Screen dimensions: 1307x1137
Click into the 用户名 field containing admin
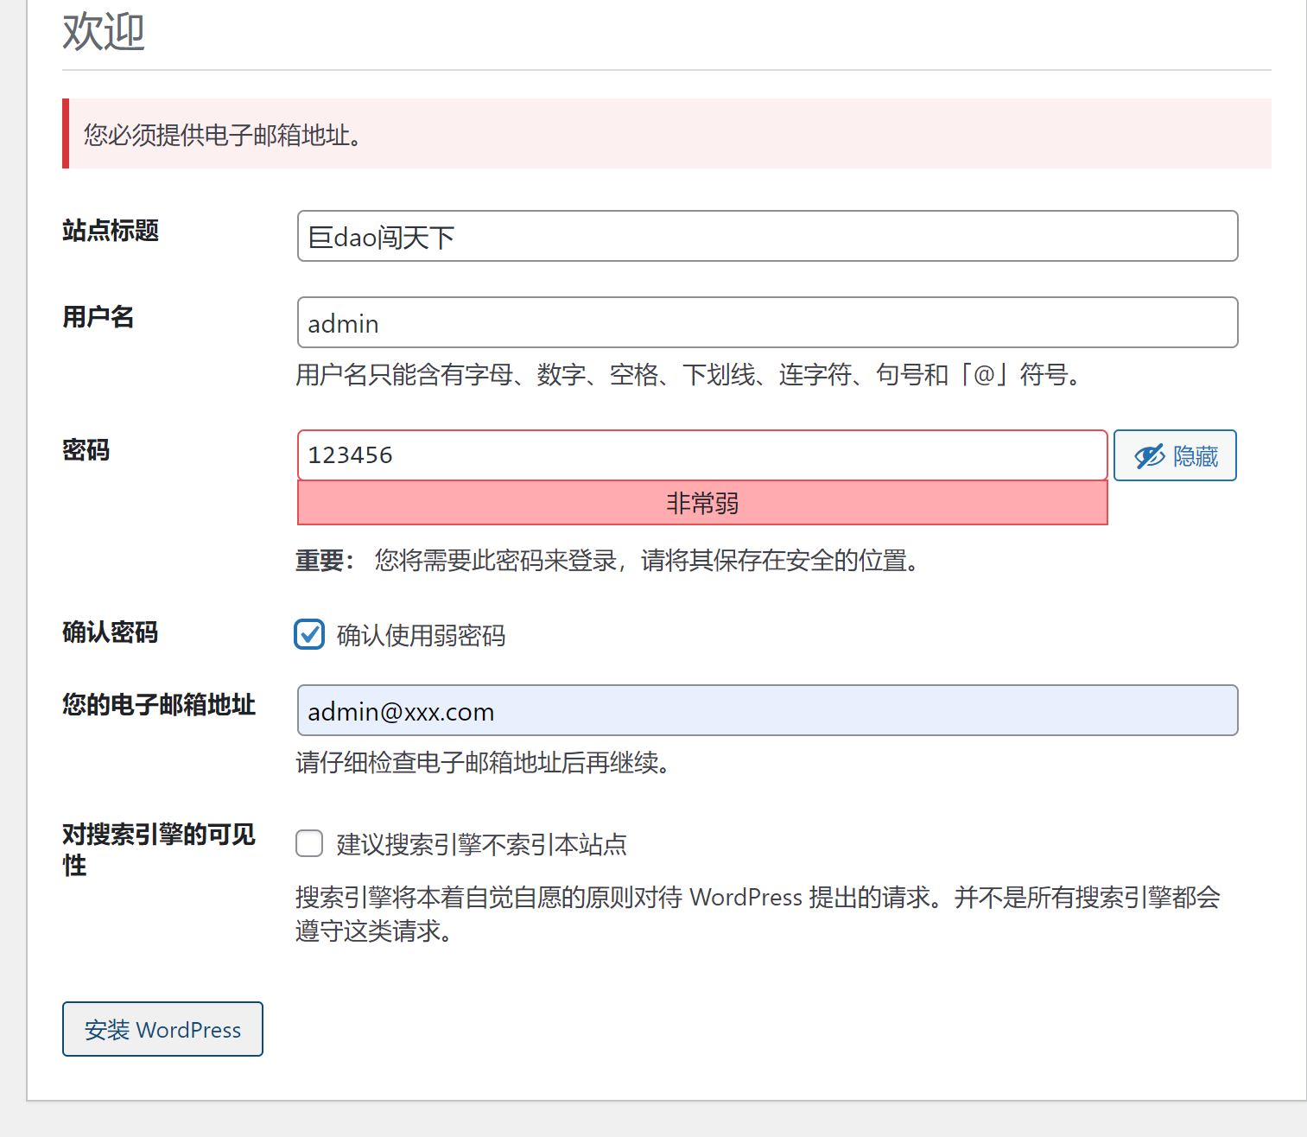coord(767,322)
